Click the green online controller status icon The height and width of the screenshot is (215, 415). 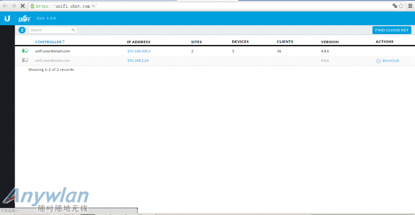25,51
